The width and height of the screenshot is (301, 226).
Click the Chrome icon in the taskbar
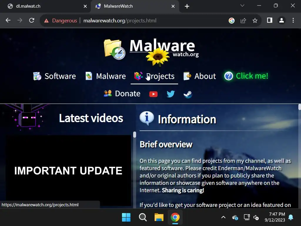[175, 217]
